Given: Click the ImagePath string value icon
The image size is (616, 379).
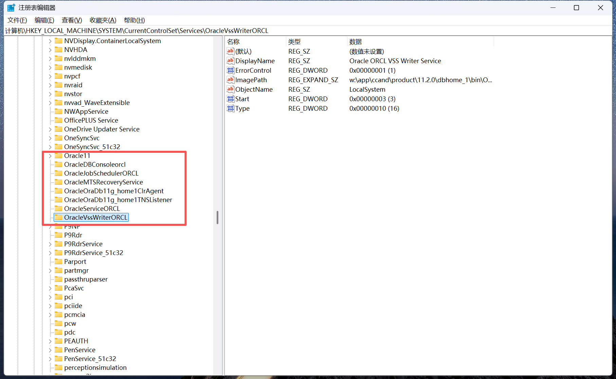Looking at the screenshot, I should point(231,80).
